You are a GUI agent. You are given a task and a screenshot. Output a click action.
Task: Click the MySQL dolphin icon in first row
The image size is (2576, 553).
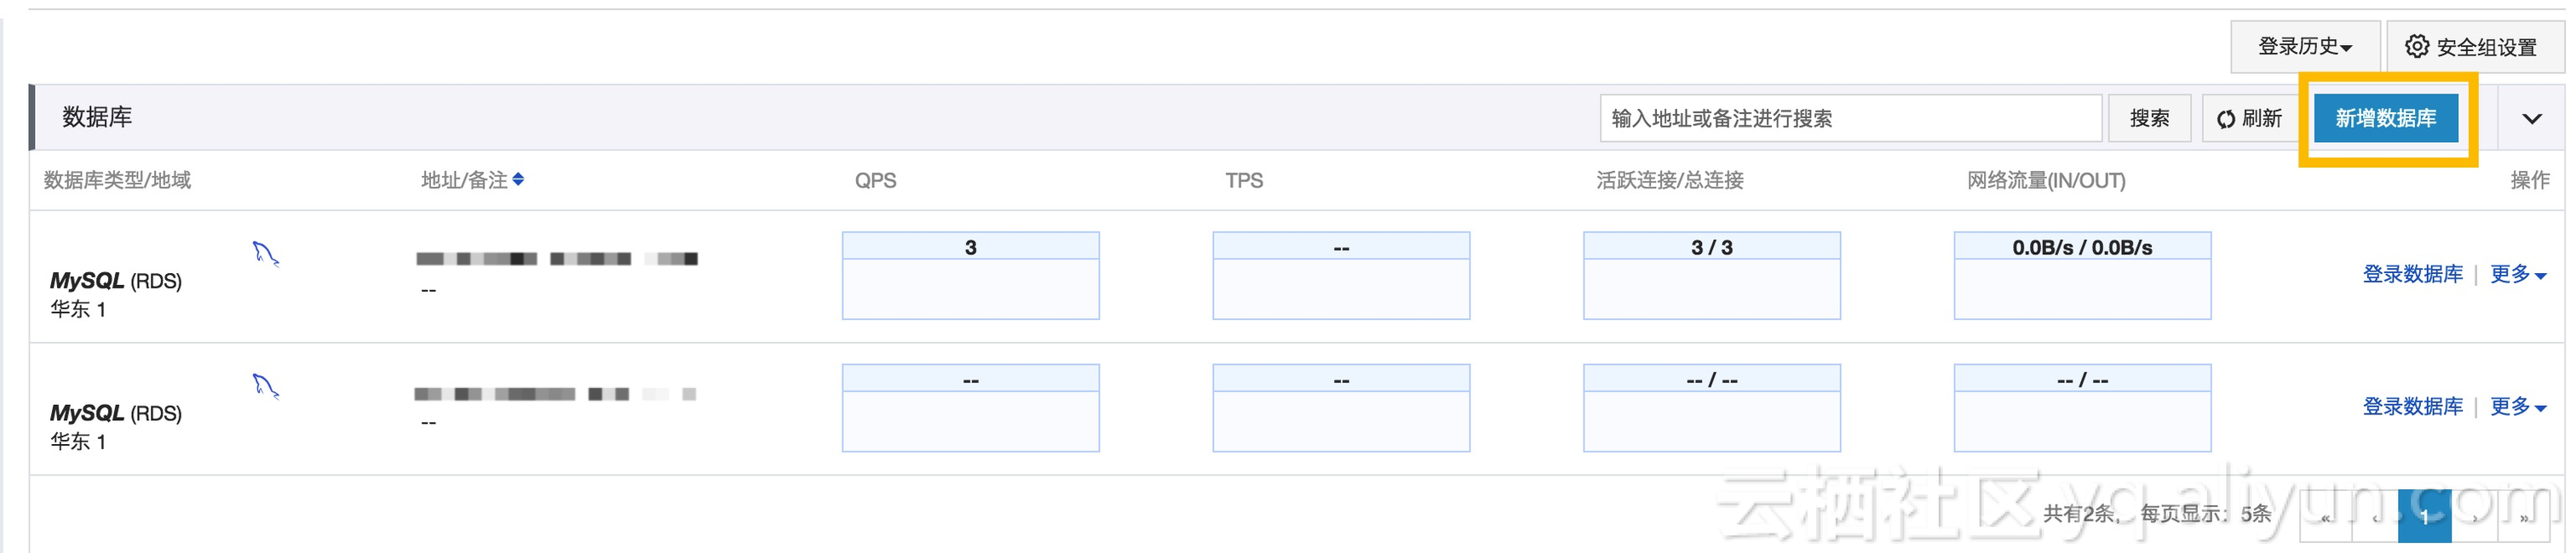pos(265,254)
